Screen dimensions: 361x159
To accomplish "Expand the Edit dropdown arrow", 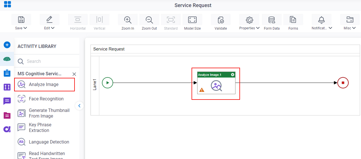I will (x=53, y=28).
